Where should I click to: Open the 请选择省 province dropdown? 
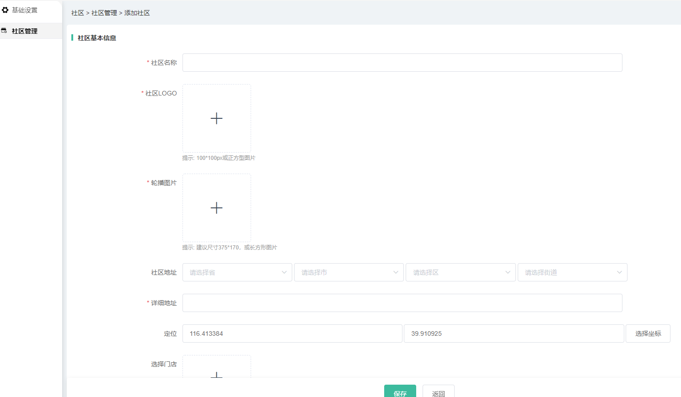point(237,272)
